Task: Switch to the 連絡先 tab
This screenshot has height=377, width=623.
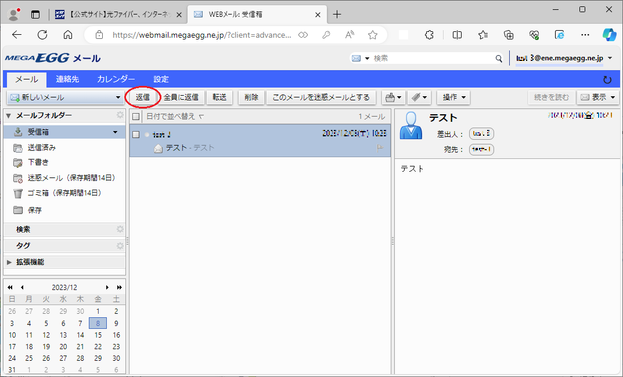Action: 67,79
